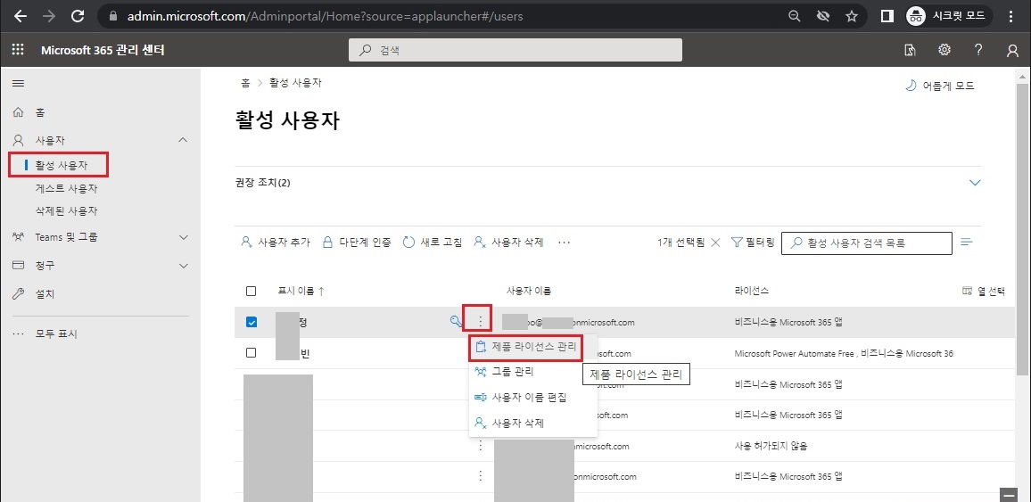This screenshot has width=1031, height=502.
Task: Uncheck the selected first user checkbox
Action: pyautogui.click(x=252, y=322)
